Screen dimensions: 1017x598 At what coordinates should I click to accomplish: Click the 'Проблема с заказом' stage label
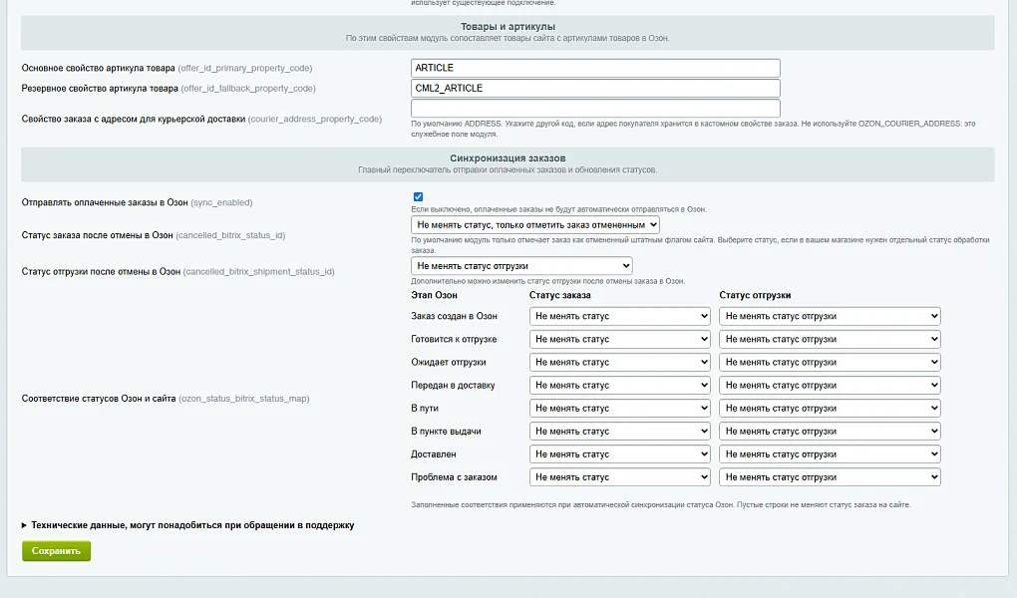tap(454, 477)
